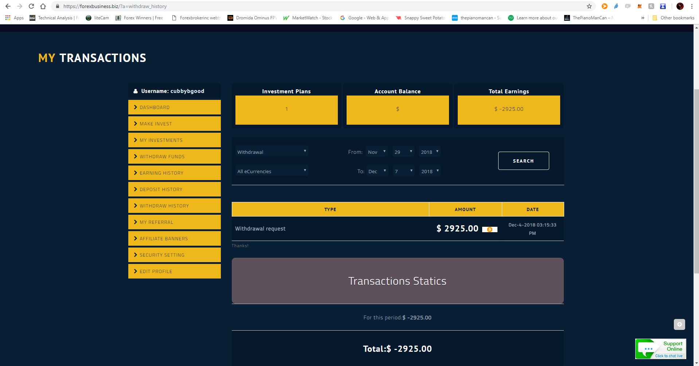
Task: Show hidden bookmarks via double-chevron
Action: click(x=643, y=18)
